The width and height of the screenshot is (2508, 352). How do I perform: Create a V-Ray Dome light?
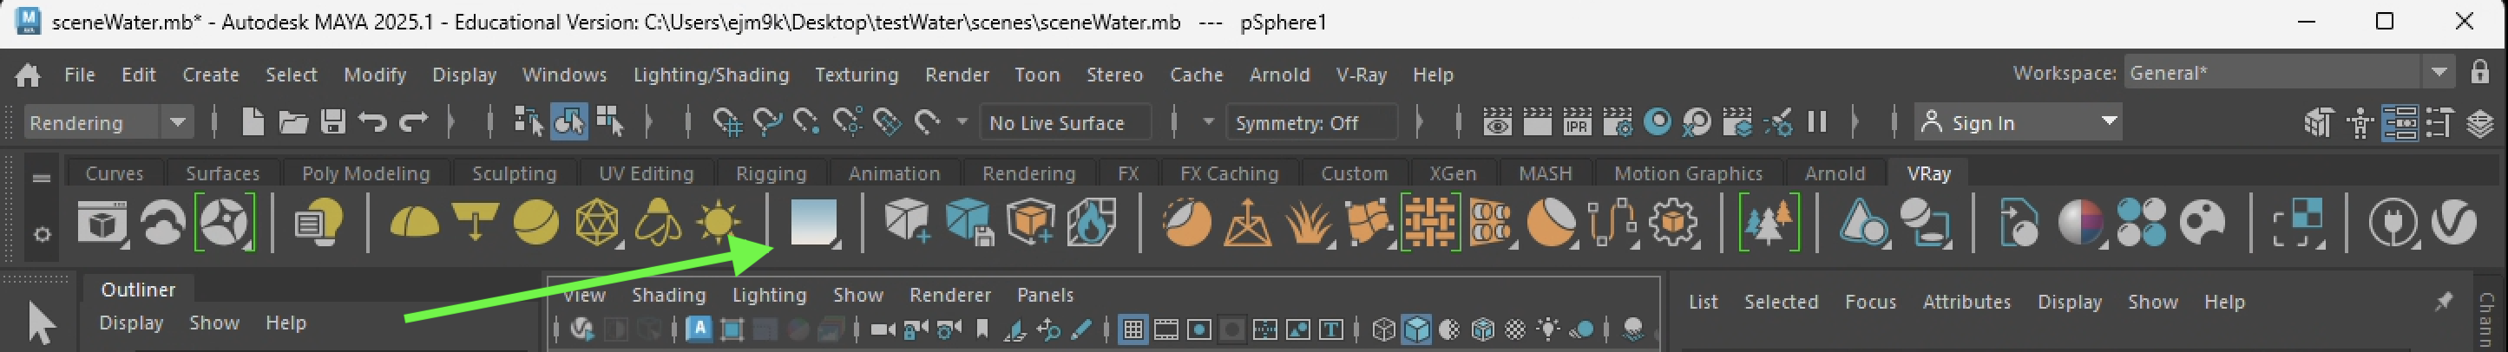click(414, 223)
